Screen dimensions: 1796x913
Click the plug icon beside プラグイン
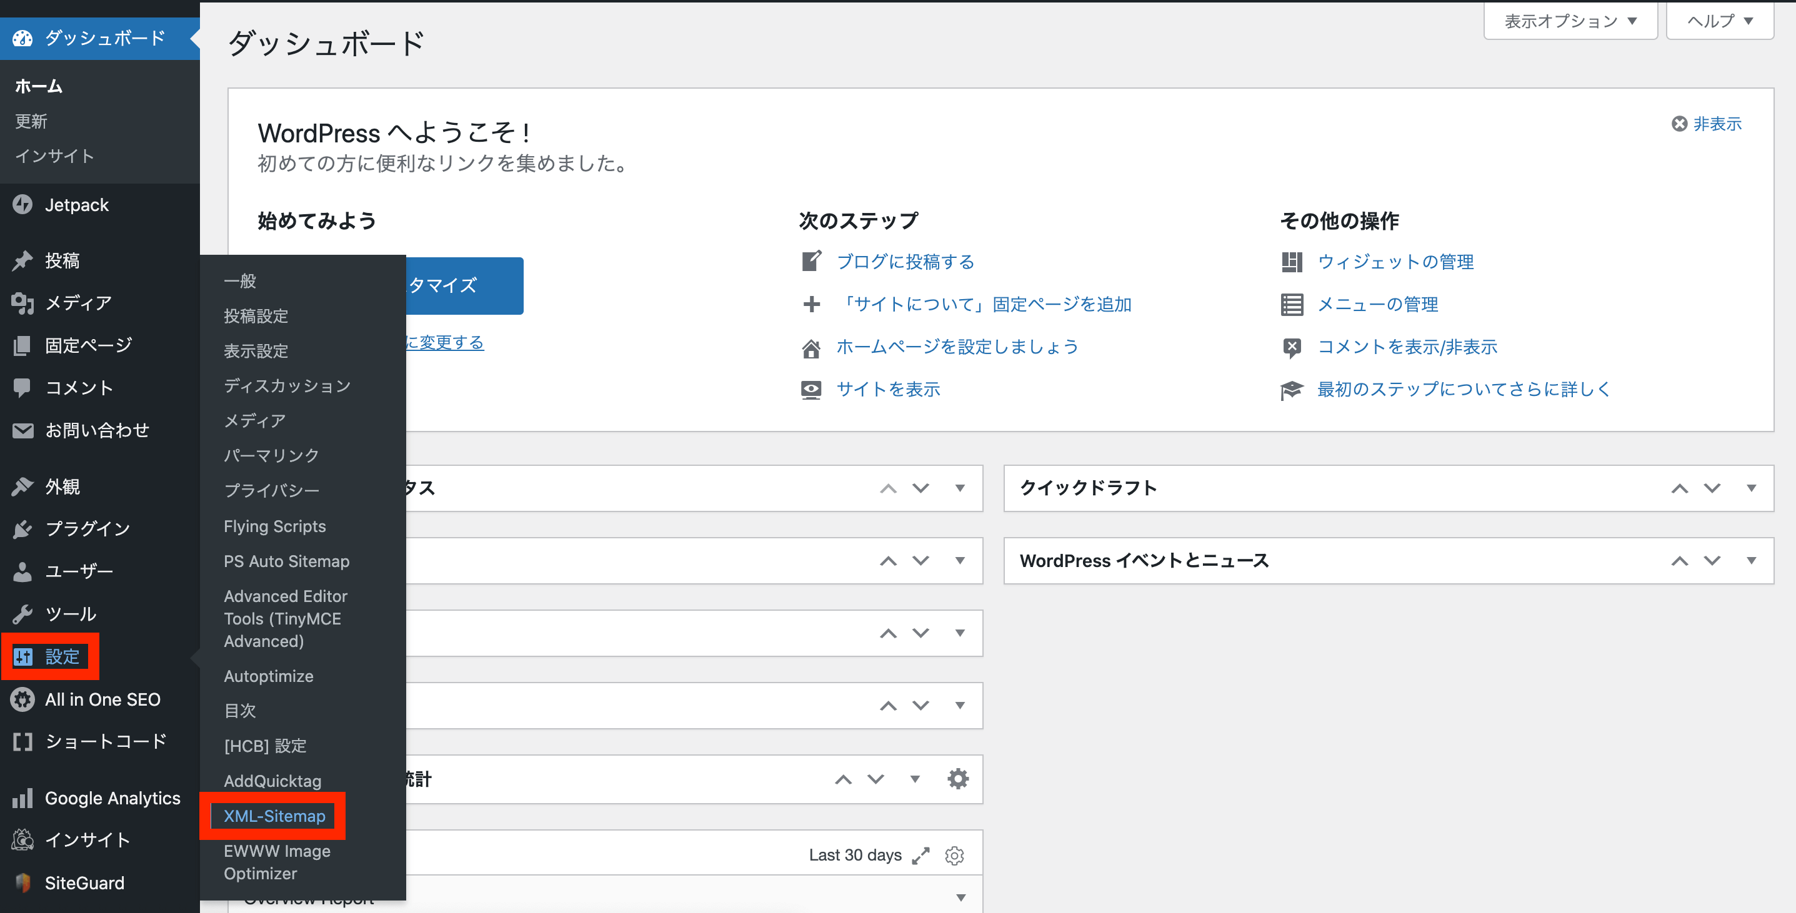[x=22, y=529]
